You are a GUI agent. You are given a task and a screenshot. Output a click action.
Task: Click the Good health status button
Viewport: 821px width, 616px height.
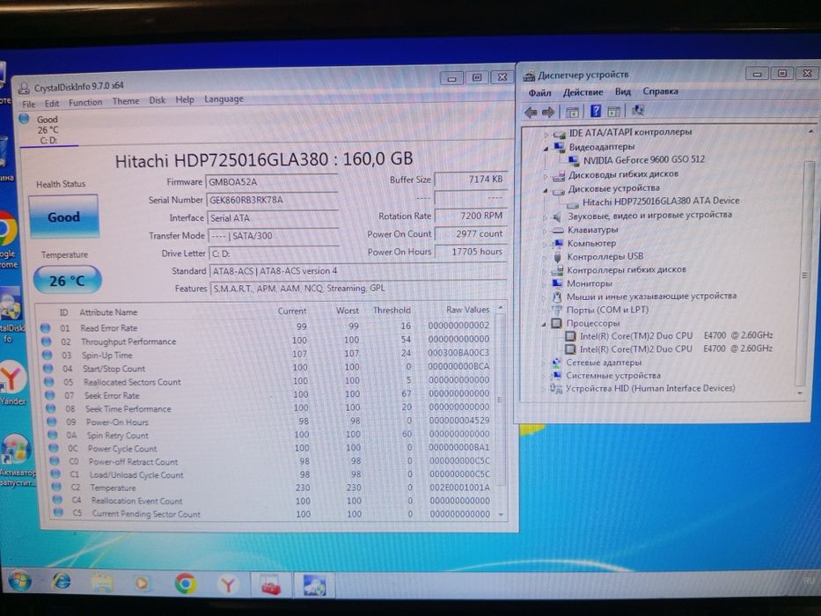(x=63, y=216)
